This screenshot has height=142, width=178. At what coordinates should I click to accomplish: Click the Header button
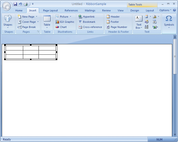113,17
